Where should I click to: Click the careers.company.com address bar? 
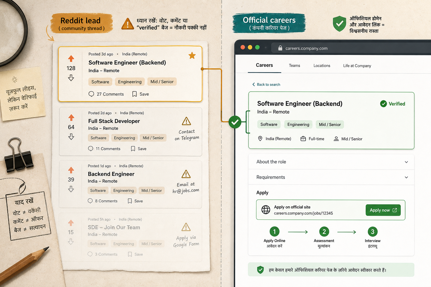coord(351,48)
